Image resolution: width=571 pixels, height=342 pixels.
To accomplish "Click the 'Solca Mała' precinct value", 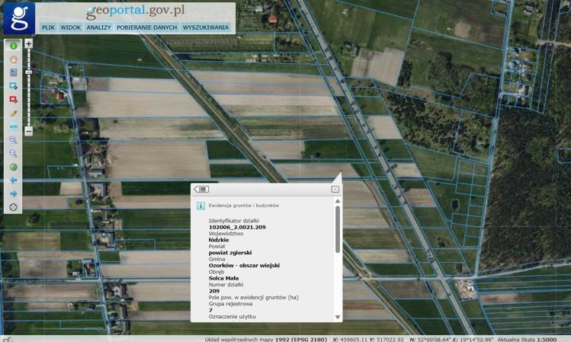I will [223, 278].
